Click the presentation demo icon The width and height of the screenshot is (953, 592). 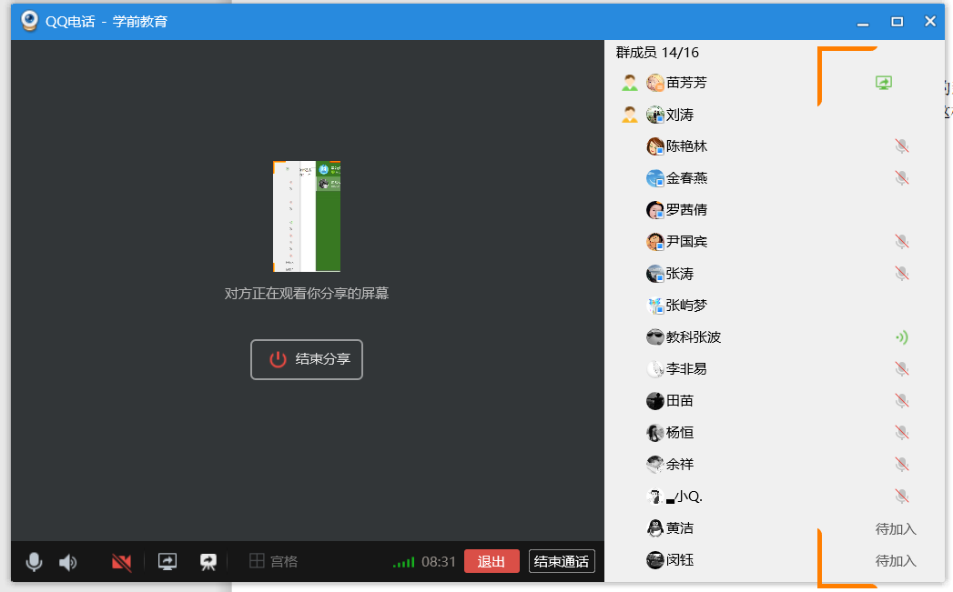pyautogui.click(x=208, y=562)
